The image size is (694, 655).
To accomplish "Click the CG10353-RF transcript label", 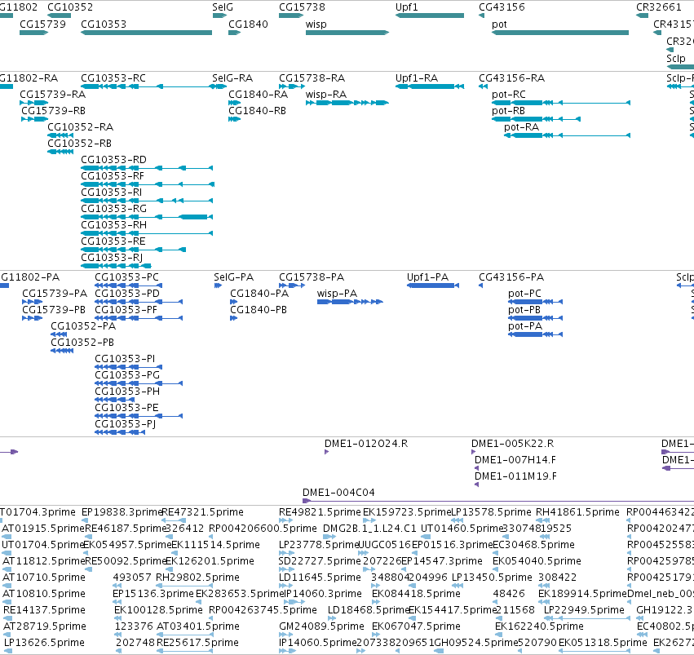I will pos(113,175).
